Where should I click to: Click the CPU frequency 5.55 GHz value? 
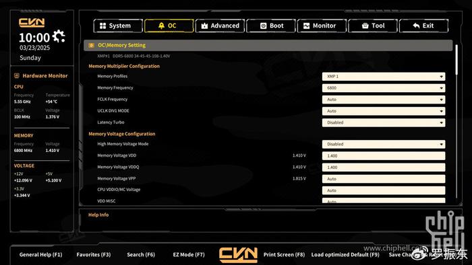(22, 102)
